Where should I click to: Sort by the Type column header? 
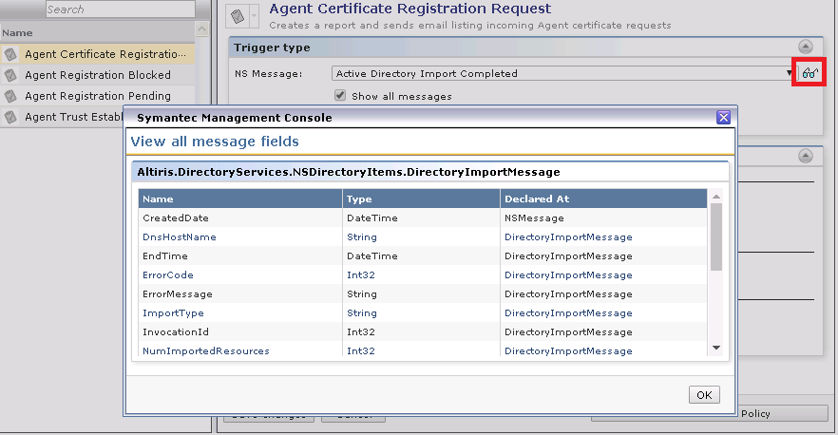click(x=420, y=199)
